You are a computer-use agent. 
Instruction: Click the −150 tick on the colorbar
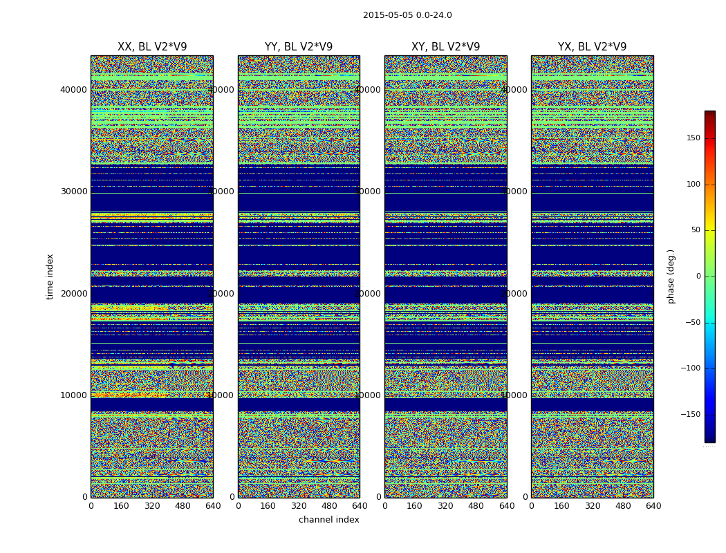(690, 414)
